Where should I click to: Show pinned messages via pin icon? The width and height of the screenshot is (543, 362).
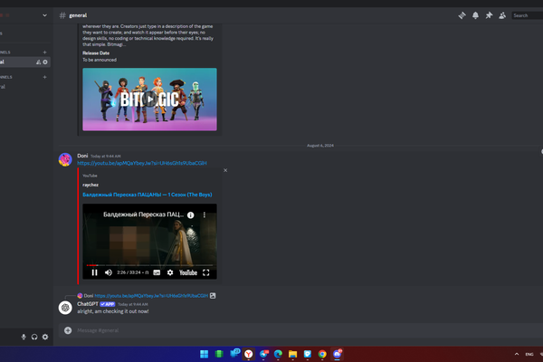(x=489, y=15)
